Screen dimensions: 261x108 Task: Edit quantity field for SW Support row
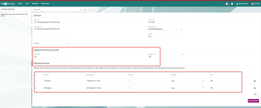[146, 88]
